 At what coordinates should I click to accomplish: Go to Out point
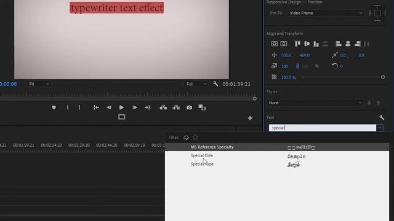pos(147,107)
